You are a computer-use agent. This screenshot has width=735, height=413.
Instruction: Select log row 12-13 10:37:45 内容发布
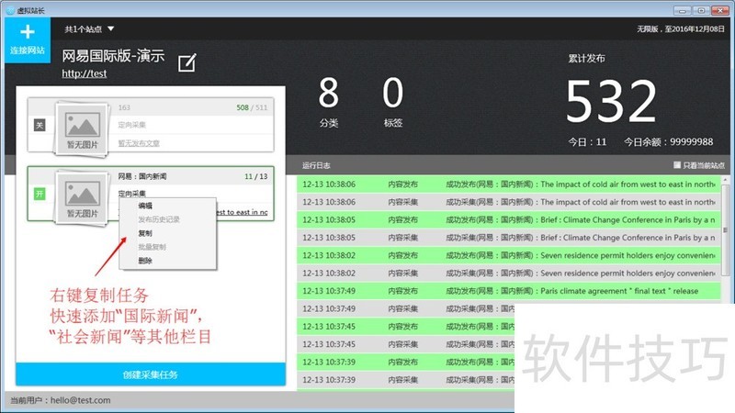point(406,327)
